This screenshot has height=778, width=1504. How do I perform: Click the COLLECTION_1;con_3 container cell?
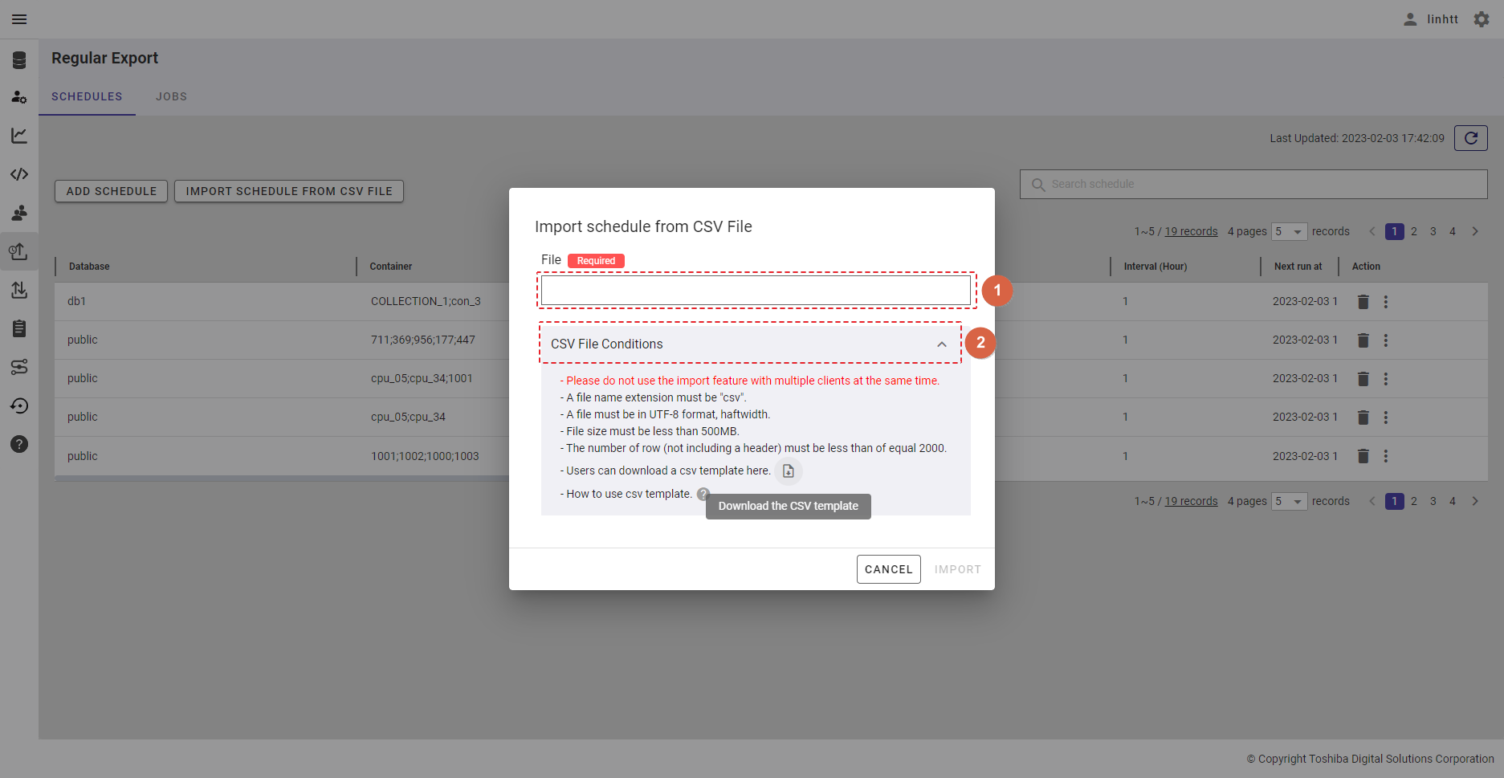[426, 301]
